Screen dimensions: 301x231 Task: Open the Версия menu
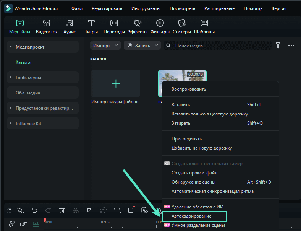(x=279, y=8)
